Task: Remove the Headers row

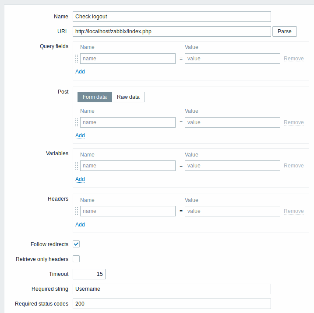Action: click(x=294, y=211)
